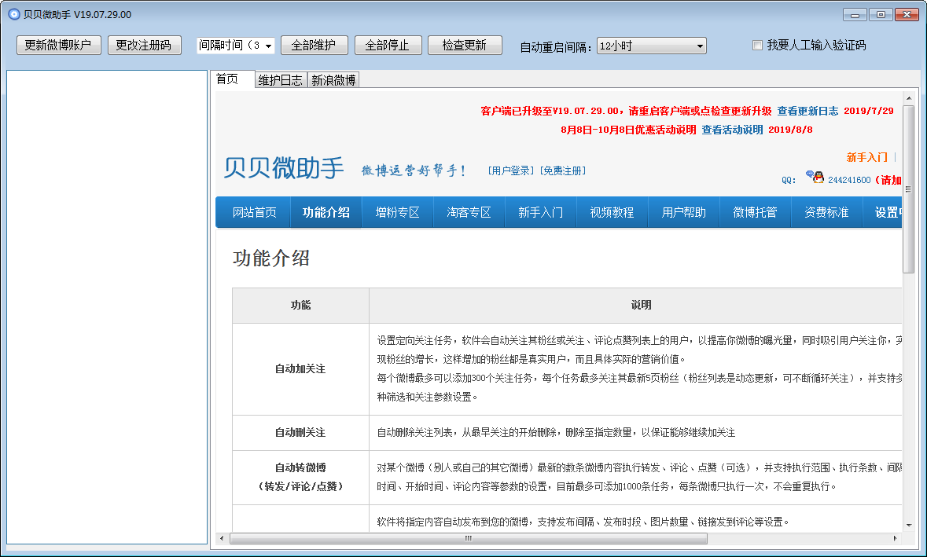Click the 全部维护 button
Viewport: 927px width, 557px height.
pos(314,46)
